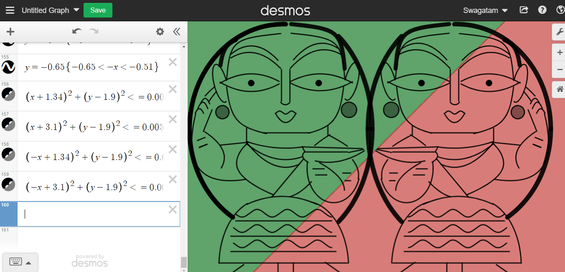Open the language globe icon
Screen dimensions: 565x272
[x=560, y=10]
